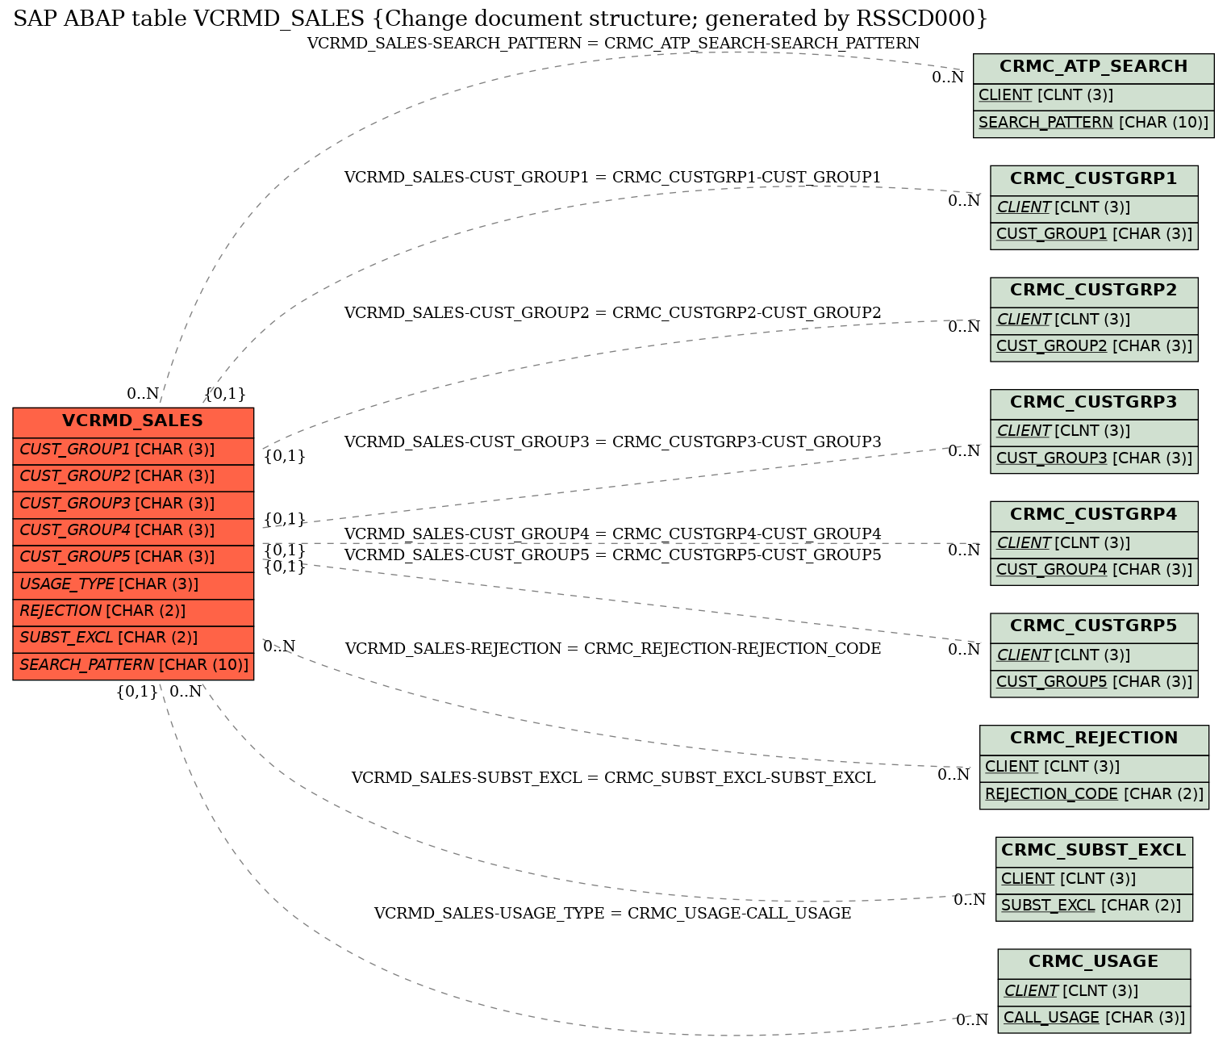Click CLIENT field of CRMC_CUSTGRP5
The height and width of the screenshot is (1042, 1227).
pos(1094,655)
